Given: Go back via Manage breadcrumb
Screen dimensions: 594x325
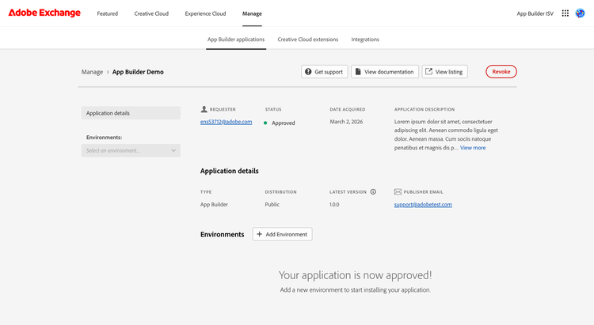Looking at the screenshot, I should (92, 72).
